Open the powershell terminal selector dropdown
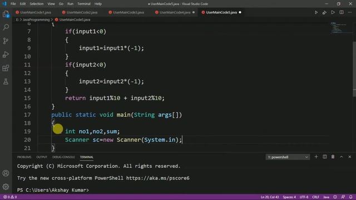 tap(288, 157)
